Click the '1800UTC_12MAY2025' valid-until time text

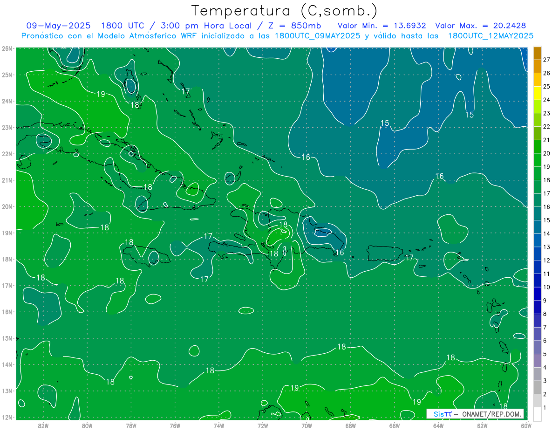491,36
